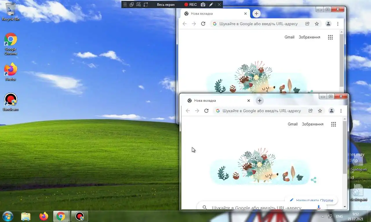Open Google Chrome desktop shortcut
Screen dimensions: 371x222
[11, 44]
